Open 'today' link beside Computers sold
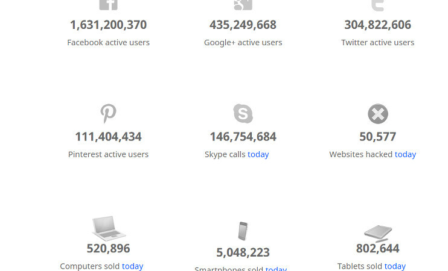The width and height of the screenshot is (448, 271). [x=133, y=266]
